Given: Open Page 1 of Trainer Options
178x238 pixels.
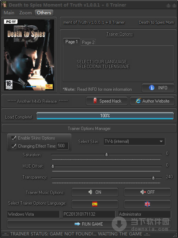Looking at the screenshot, I should 72,42.
